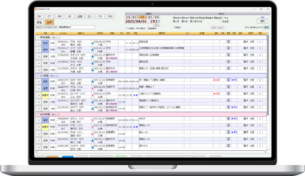This screenshot has width=305, height=176.
Task: Click gender icon for サカタ ハナコ
Action: point(93,134)
